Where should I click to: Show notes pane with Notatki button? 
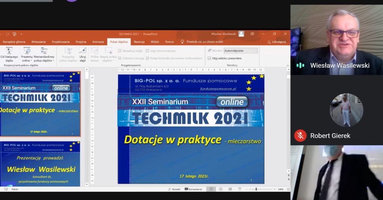(174, 189)
